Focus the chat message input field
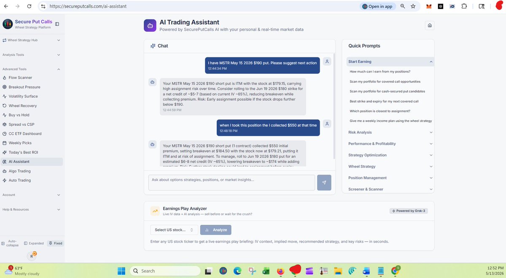The width and height of the screenshot is (506, 278). tap(231, 183)
